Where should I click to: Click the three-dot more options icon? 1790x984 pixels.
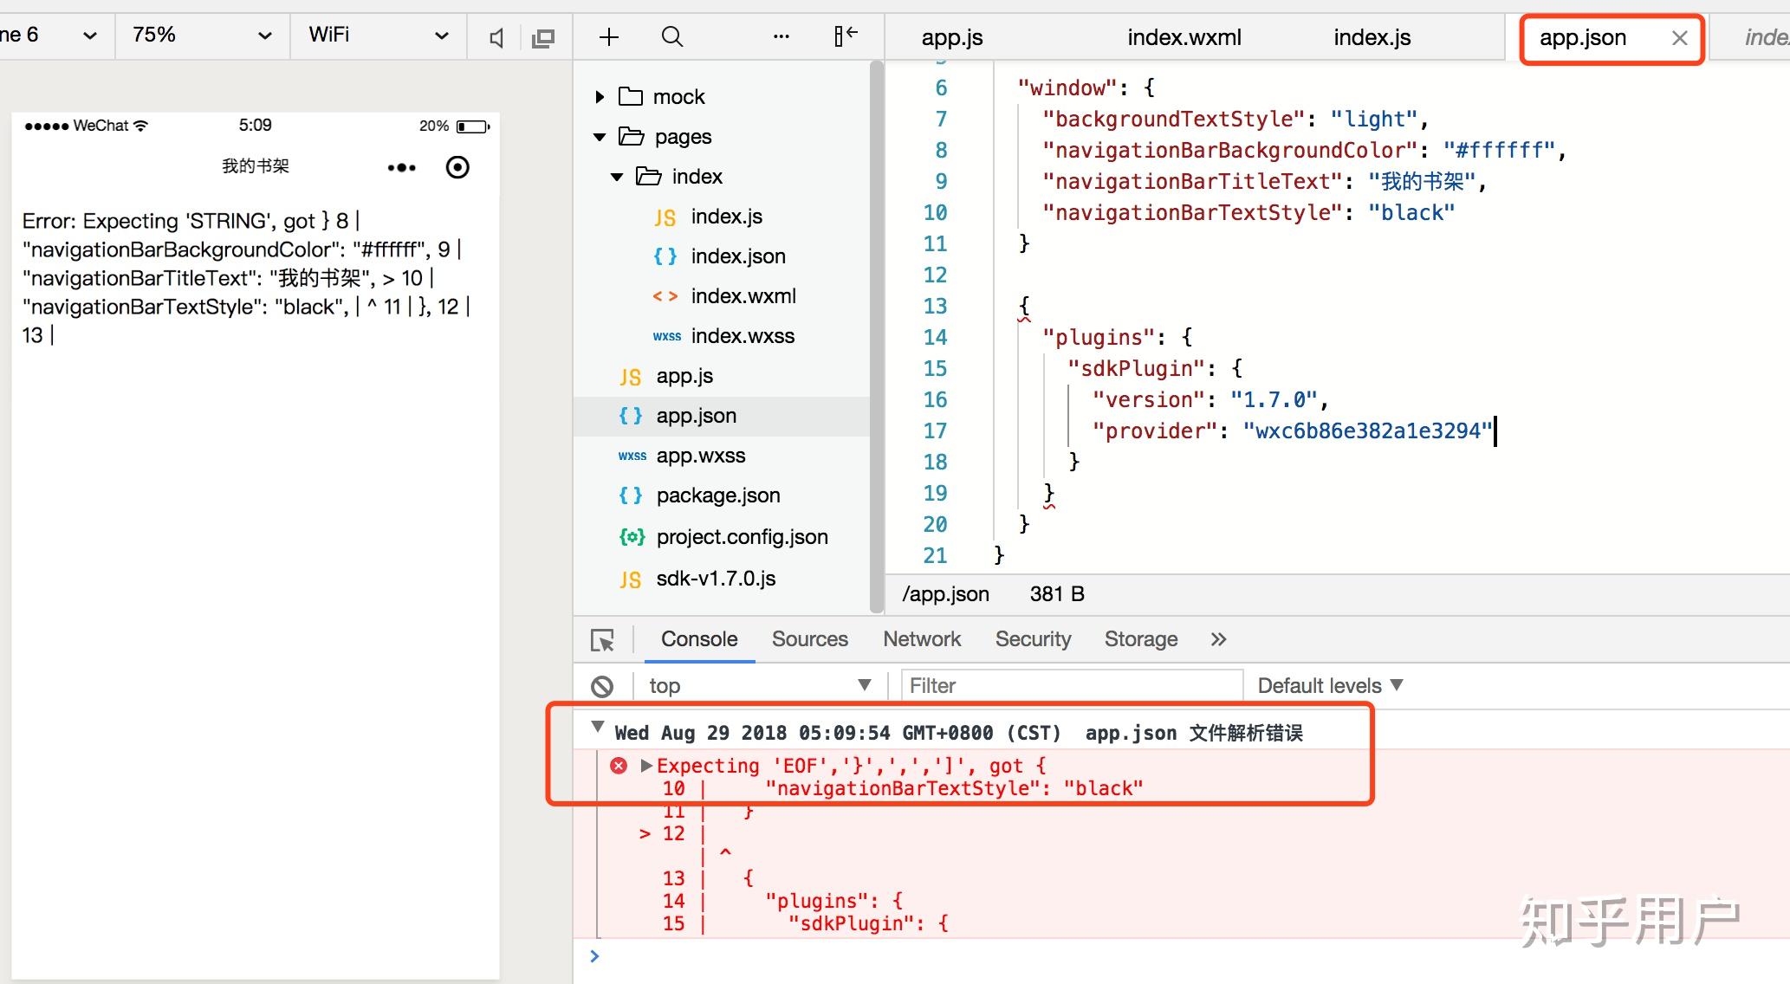781,36
